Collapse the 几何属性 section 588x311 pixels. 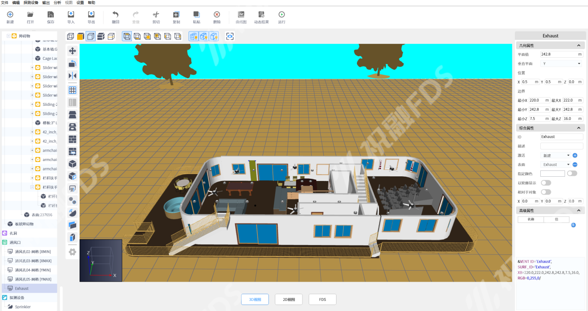coord(578,45)
